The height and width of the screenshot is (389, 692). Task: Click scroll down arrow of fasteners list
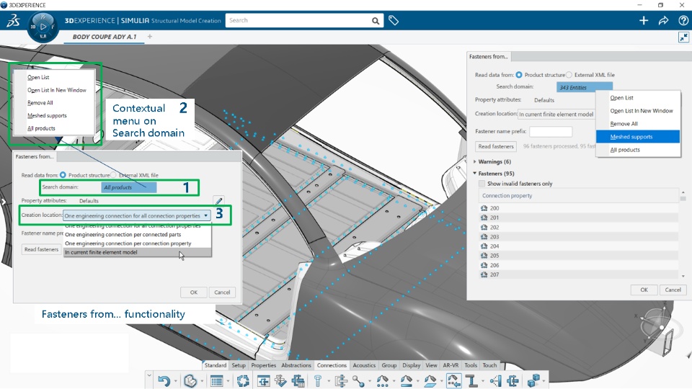pyautogui.click(x=683, y=276)
